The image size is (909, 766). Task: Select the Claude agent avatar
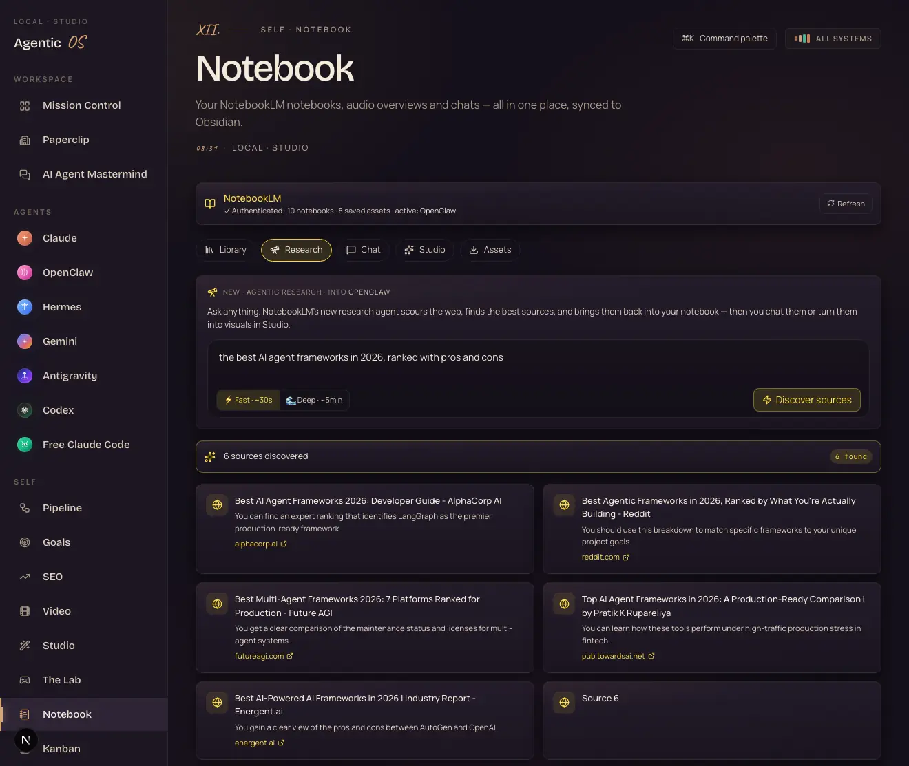coord(25,238)
